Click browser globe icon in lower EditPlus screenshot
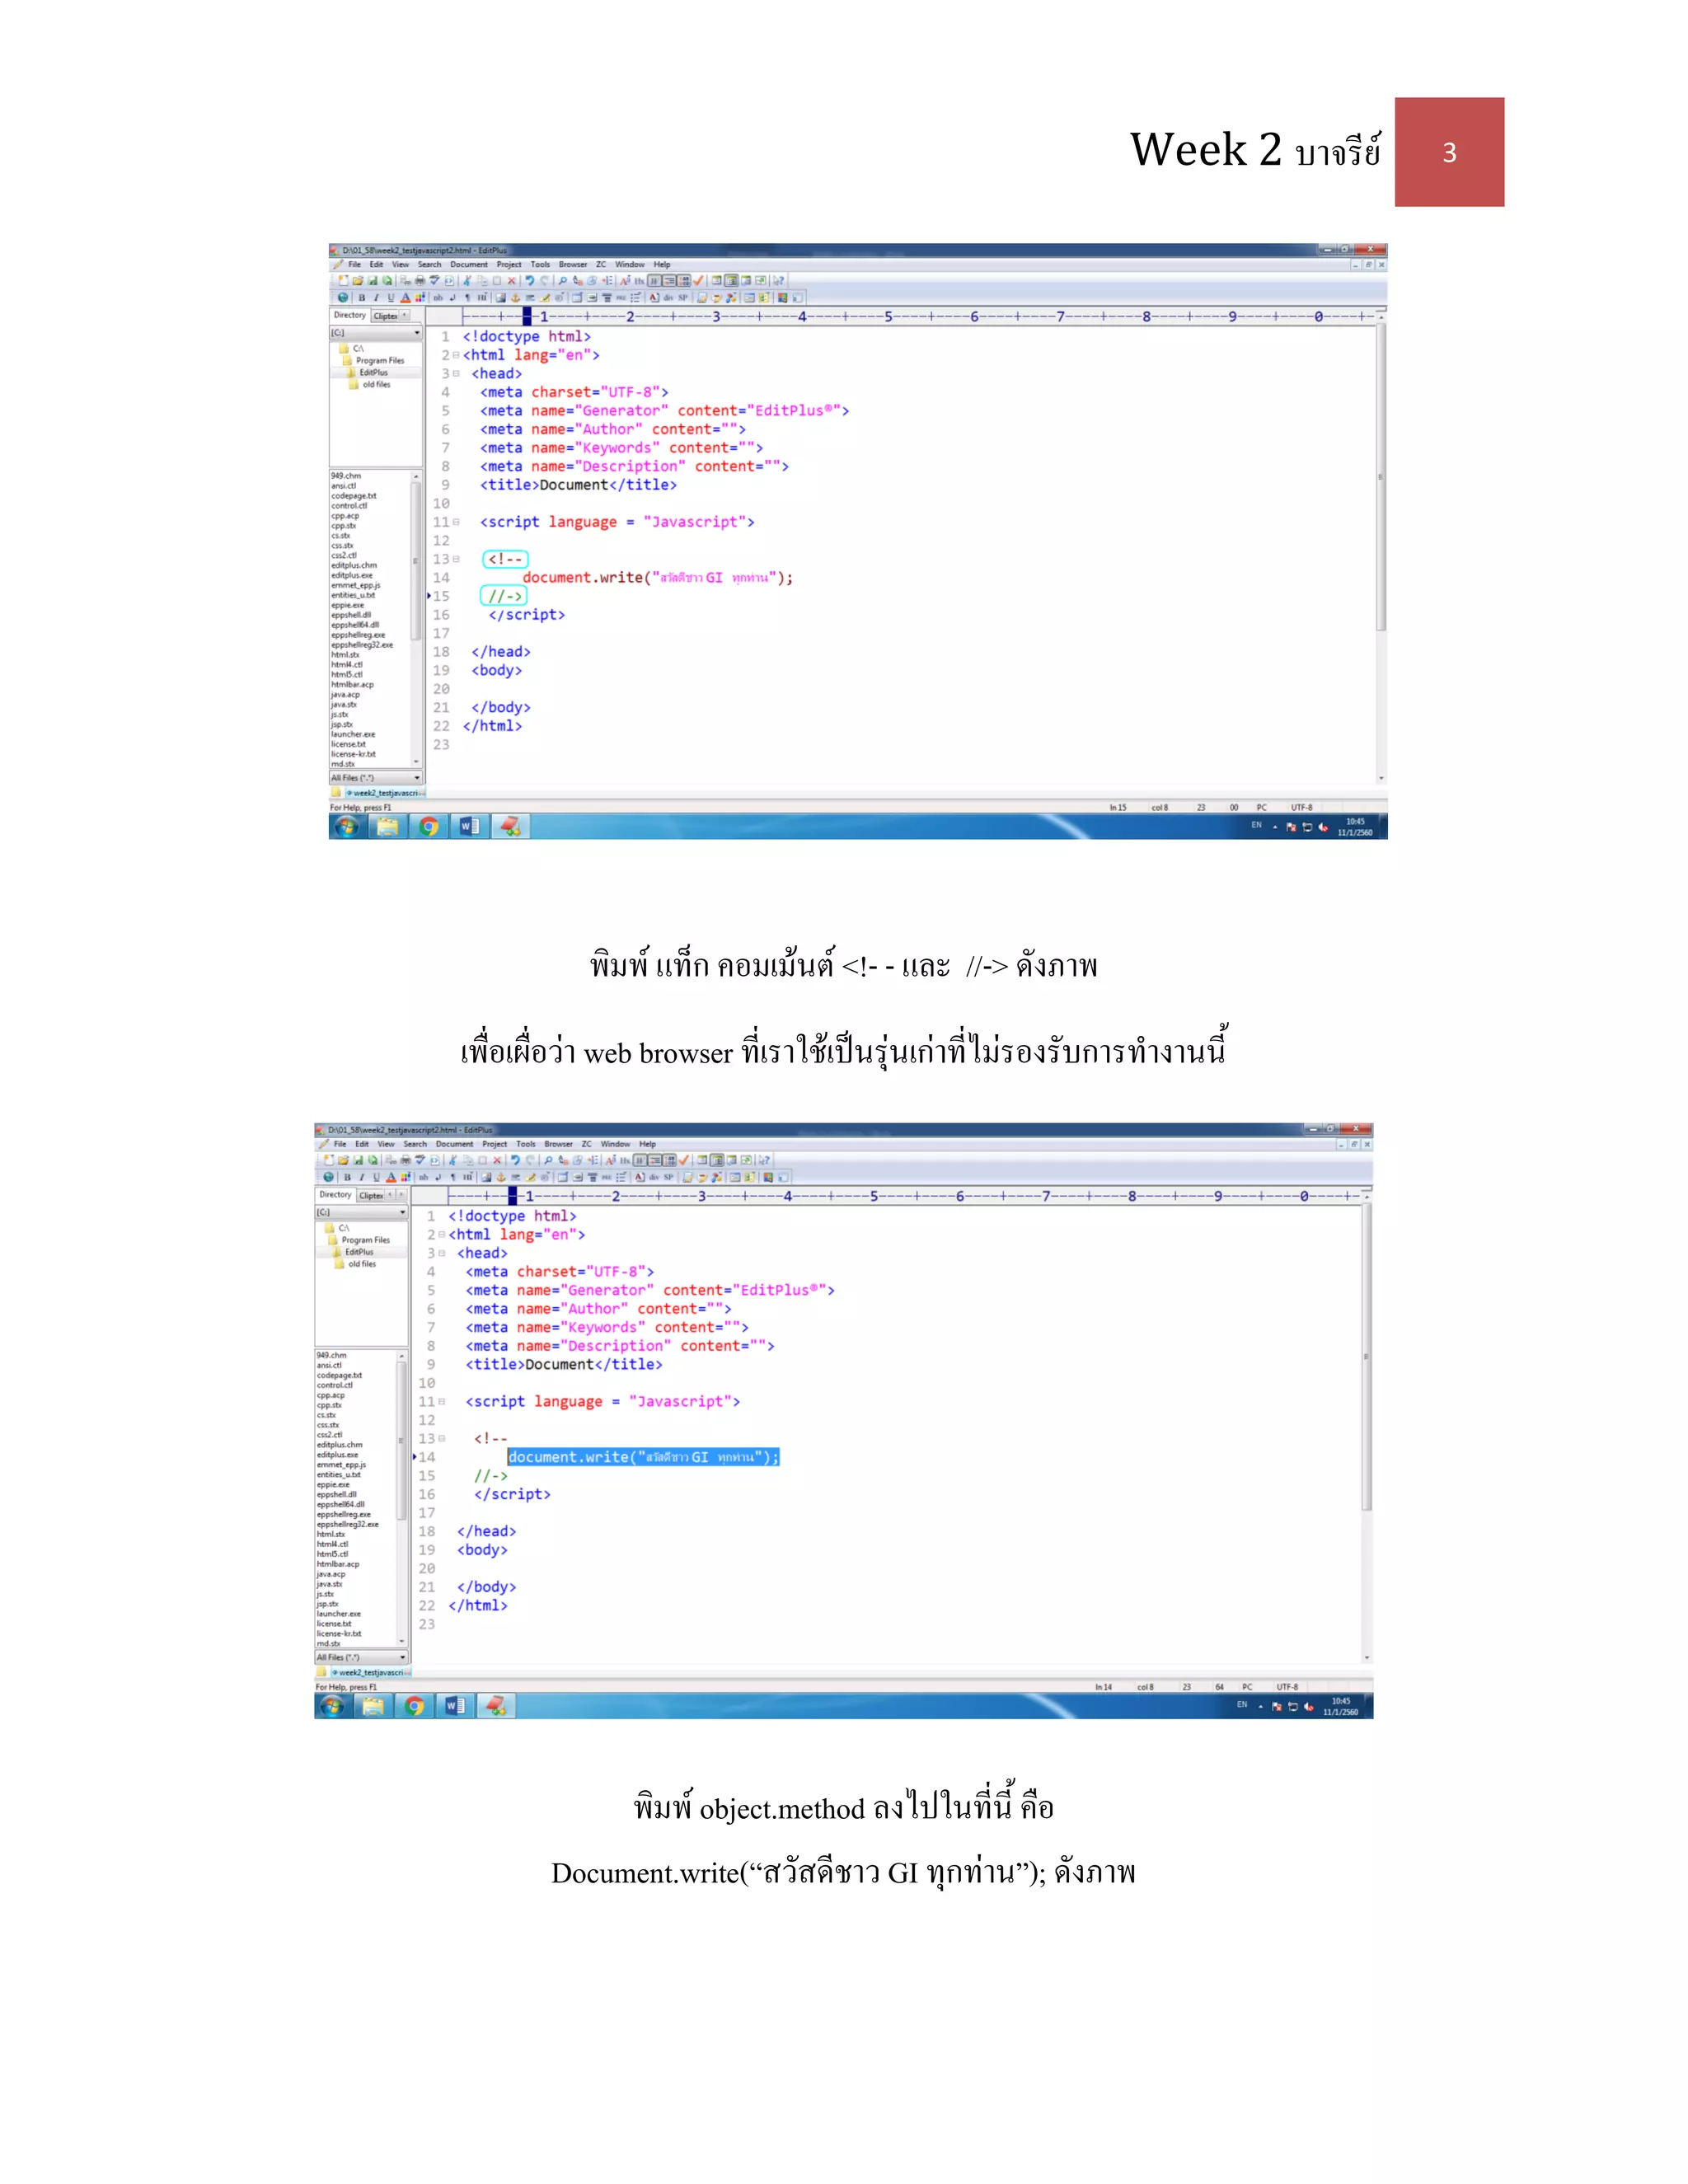This screenshot has width=1688, height=2184. tap(329, 1178)
